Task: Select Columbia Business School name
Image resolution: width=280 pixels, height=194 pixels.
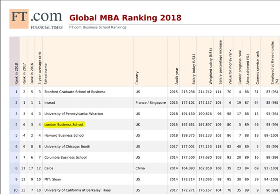Action: pyautogui.click(x=66, y=157)
